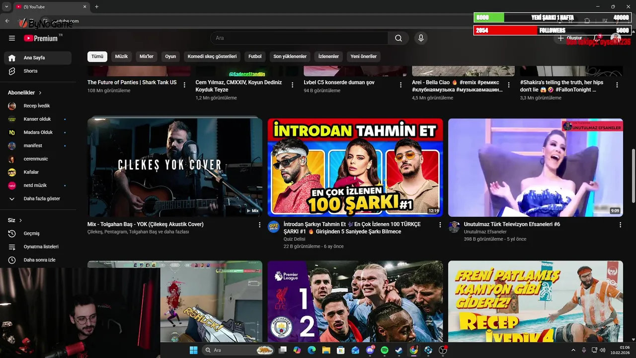Open the Recep İvedik subscription
Viewport: 636px width, 358px height.
[x=38, y=106]
